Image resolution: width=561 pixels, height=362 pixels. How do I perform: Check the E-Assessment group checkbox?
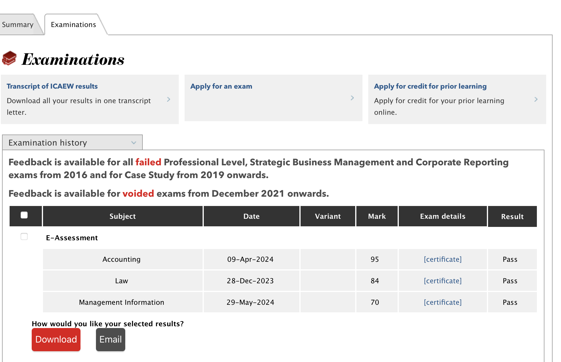[x=24, y=236]
